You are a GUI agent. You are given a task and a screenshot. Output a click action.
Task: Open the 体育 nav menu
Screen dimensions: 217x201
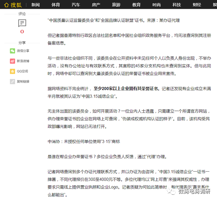(x=55, y=5)
